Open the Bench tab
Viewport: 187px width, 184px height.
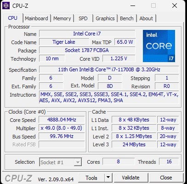[127, 18]
